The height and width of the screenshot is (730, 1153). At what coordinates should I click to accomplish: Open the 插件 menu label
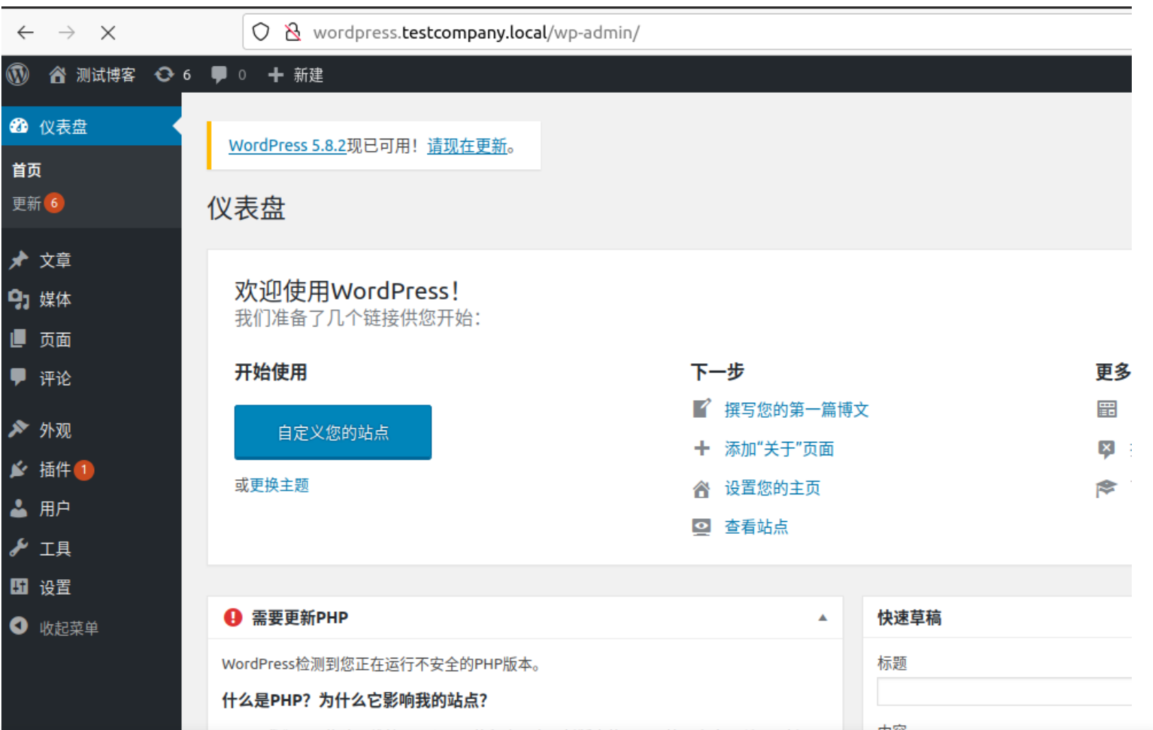click(x=55, y=469)
